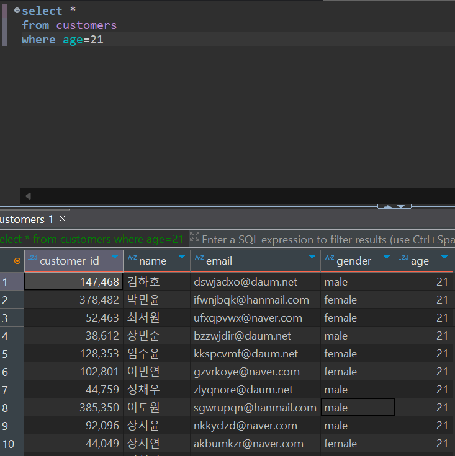This screenshot has height=456, width=455.
Task: Select the name cell 임주윤
Action: pyautogui.click(x=156, y=354)
